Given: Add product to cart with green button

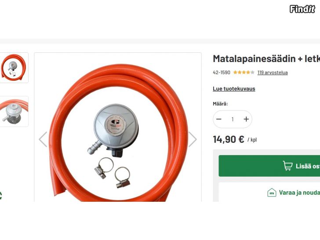Looking at the screenshot, I should tap(269, 166).
